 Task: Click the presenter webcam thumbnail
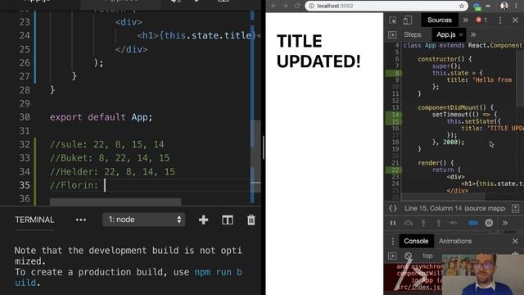click(483, 275)
